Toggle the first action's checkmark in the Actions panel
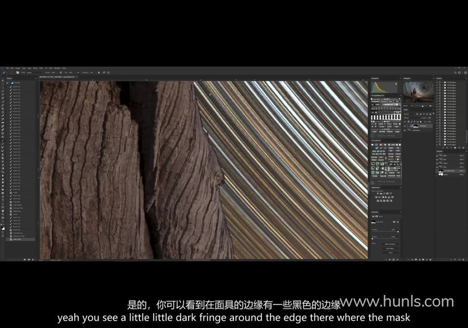 [x=437, y=82]
